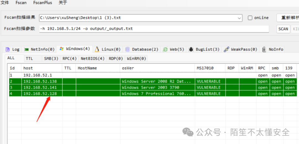Select host 192.168.52.128 cell
This screenshot has height=144, width=299.
coord(42,94)
